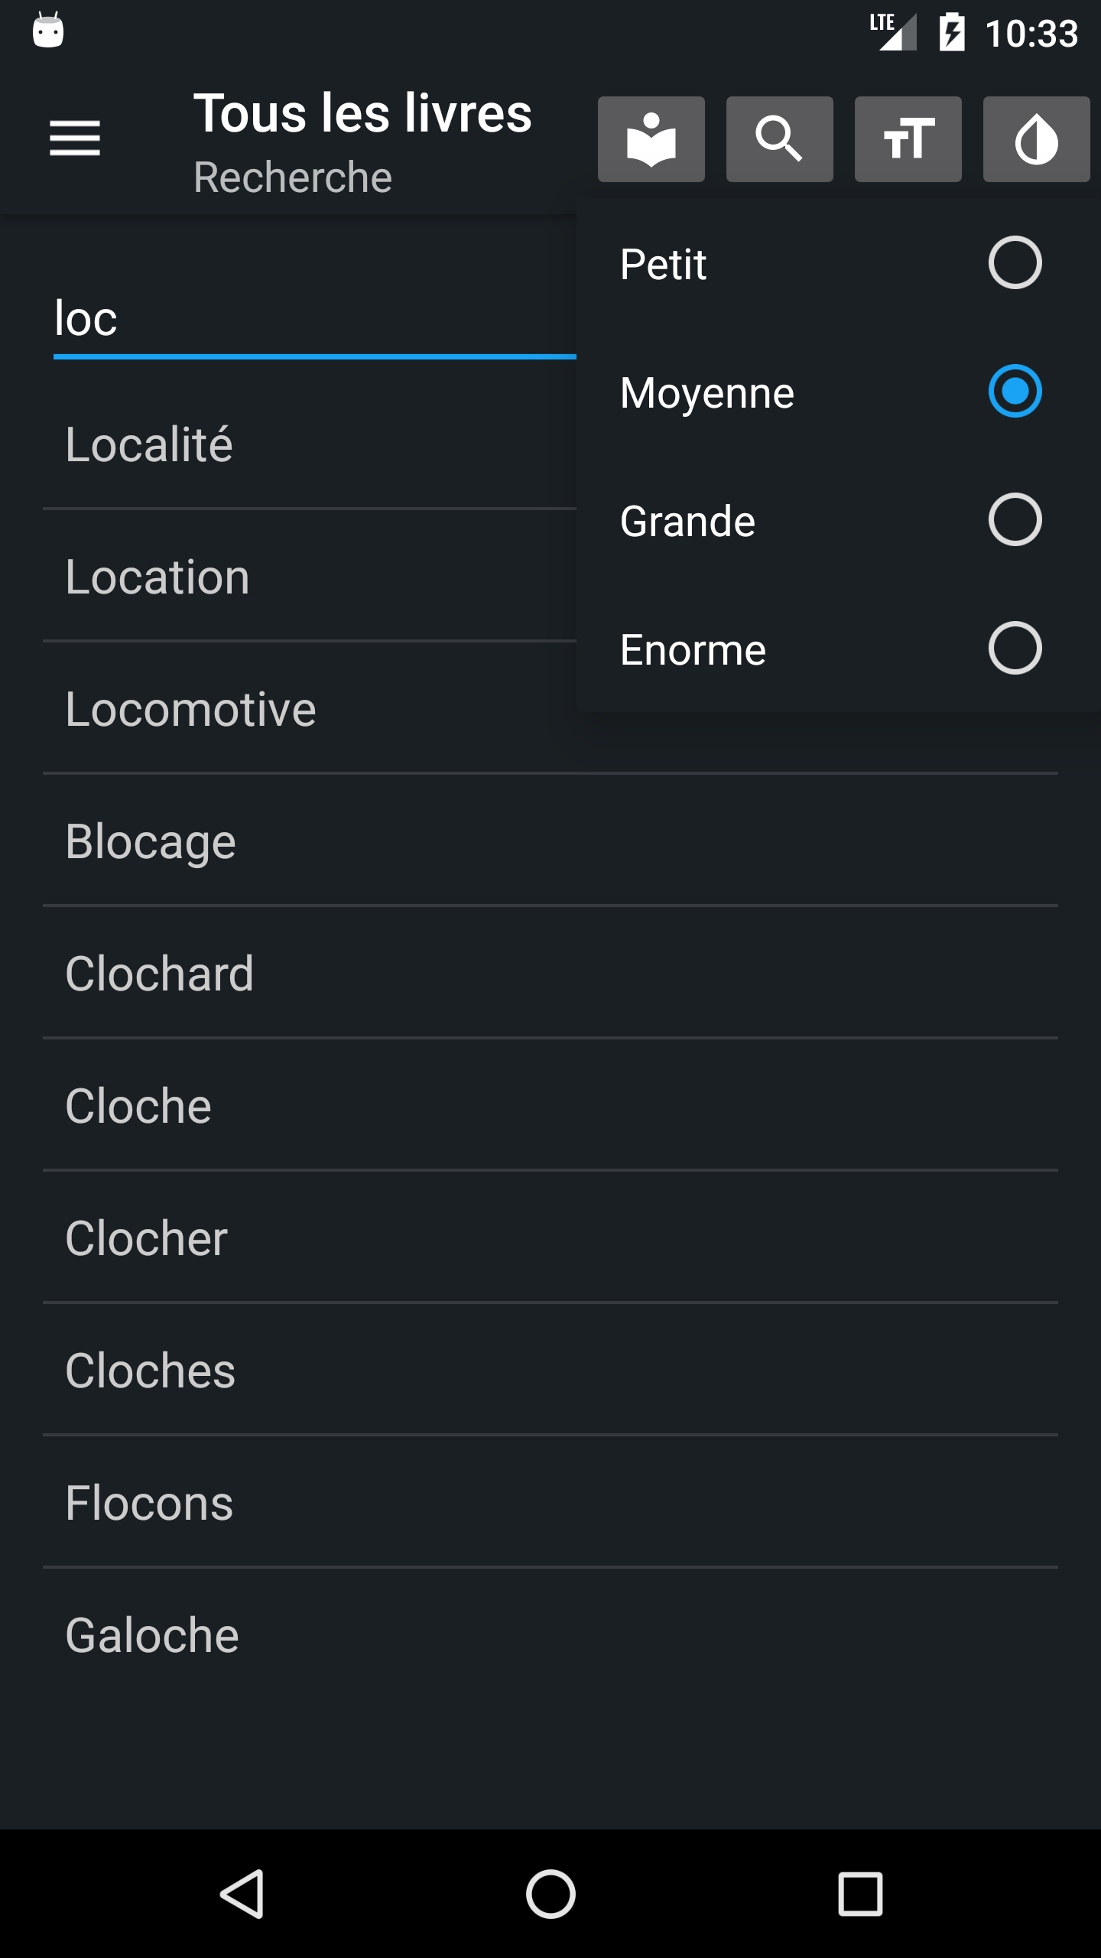This screenshot has height=1958, width=1101.
Task: Tap the magnifying glass search icon
Action: pos(779,139)
